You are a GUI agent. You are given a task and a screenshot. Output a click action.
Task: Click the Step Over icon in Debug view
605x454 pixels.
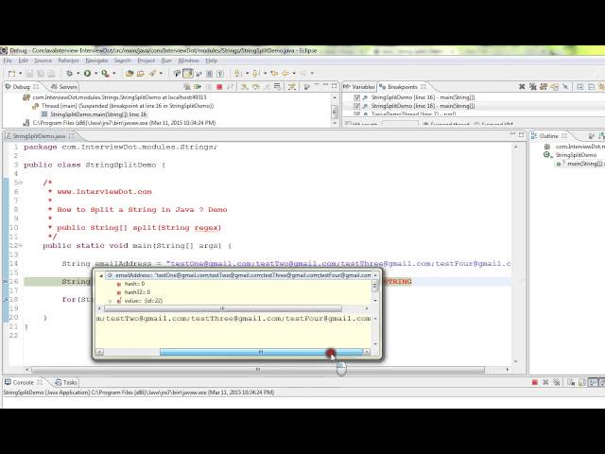click(255, 87)
